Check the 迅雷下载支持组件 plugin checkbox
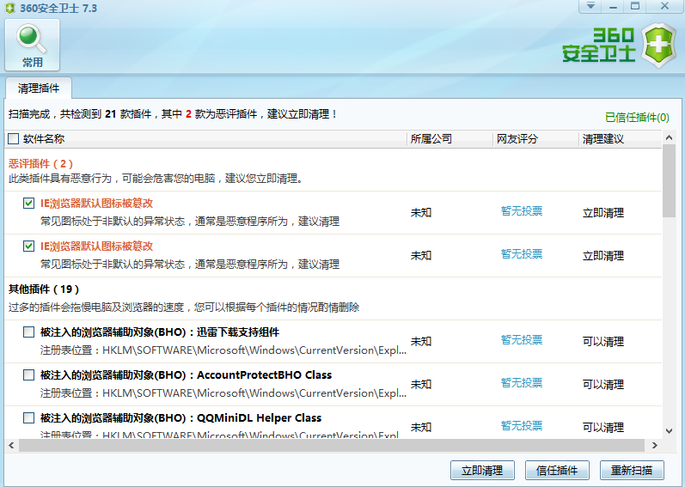The width and height of the screenshot is (685, 487). point(29,332)
